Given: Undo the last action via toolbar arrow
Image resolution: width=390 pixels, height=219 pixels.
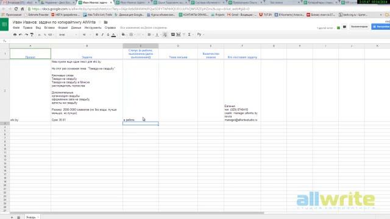Looking at the screenshot, I should [x=21, y=35].
